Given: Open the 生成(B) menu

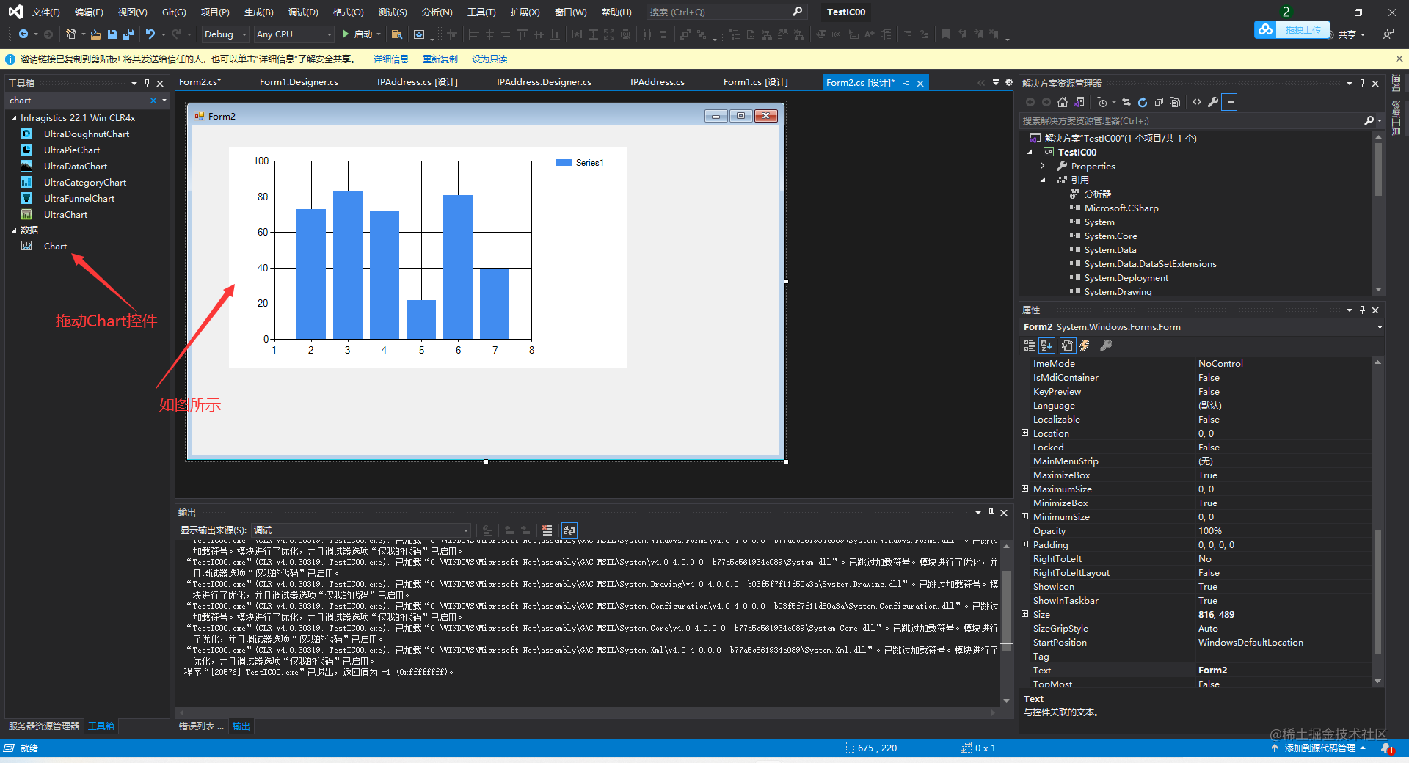Looking at the screenshot, I should [x=258, y=12].
